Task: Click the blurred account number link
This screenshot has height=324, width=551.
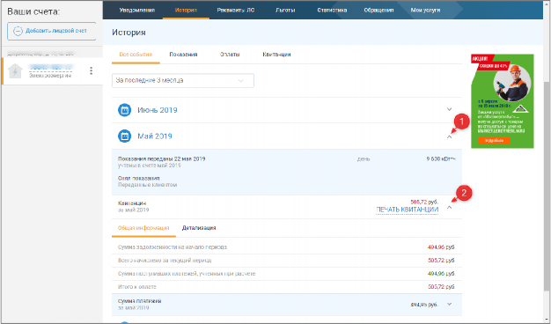Action: click(x=50, y=67)
